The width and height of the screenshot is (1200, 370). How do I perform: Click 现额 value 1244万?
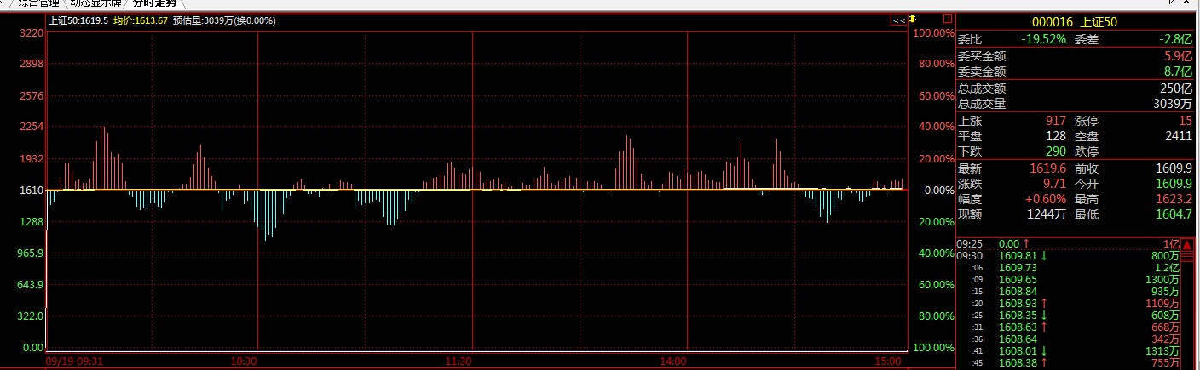pyautogui.click(x=1047, y=214)
